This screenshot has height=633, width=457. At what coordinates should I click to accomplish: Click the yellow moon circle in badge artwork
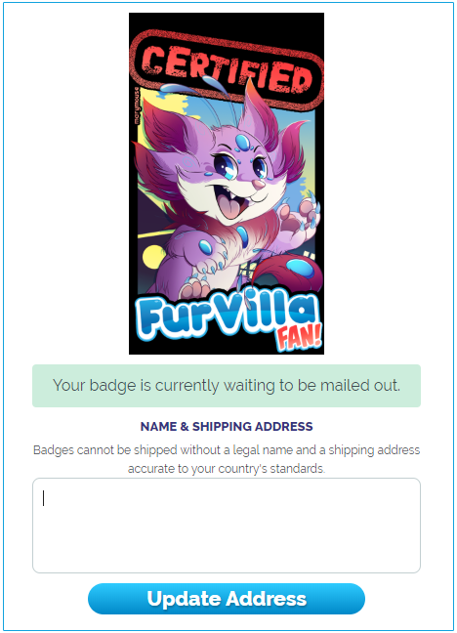click(152, 257)
